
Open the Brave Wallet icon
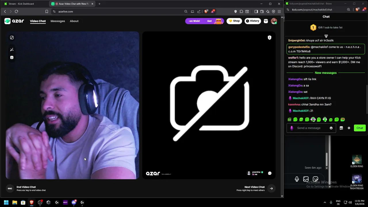[262, 11]
